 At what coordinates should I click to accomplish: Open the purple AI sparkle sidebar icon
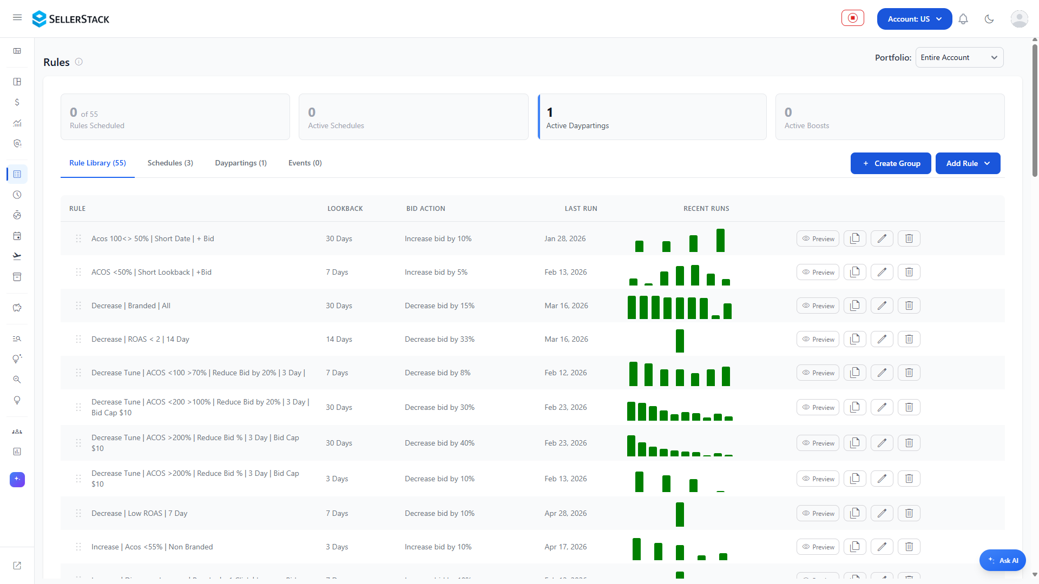point(17,480)
